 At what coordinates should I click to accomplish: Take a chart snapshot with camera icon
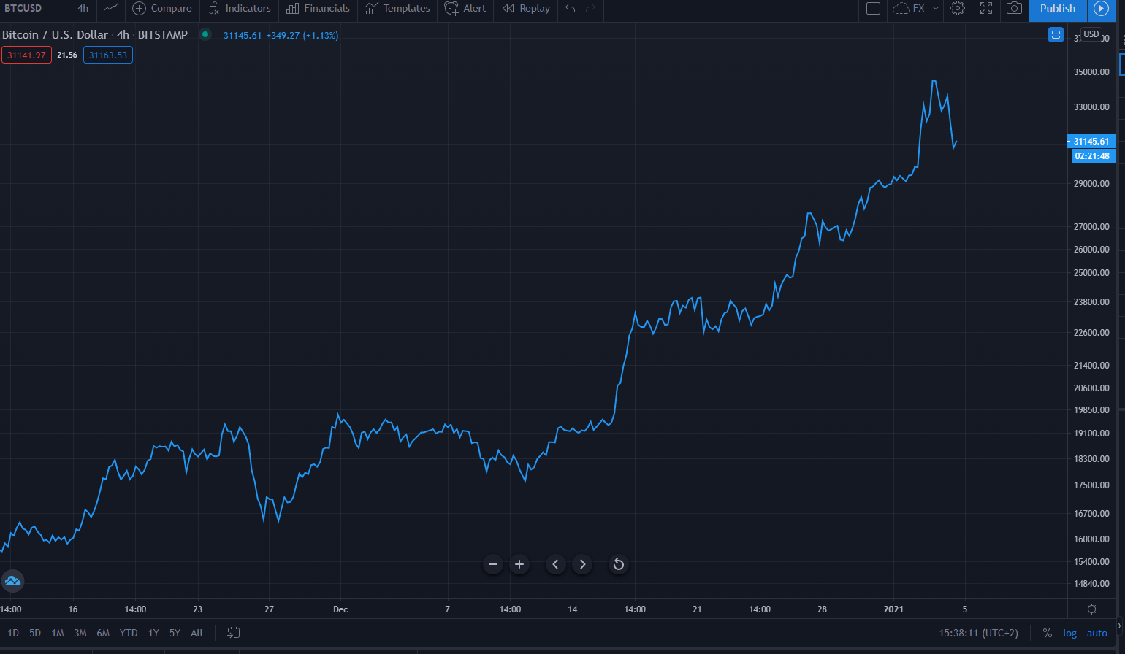1014,9
